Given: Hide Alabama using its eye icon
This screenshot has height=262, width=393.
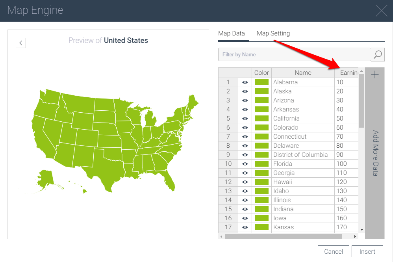Looking at the screenshot, I should point(245,82).
